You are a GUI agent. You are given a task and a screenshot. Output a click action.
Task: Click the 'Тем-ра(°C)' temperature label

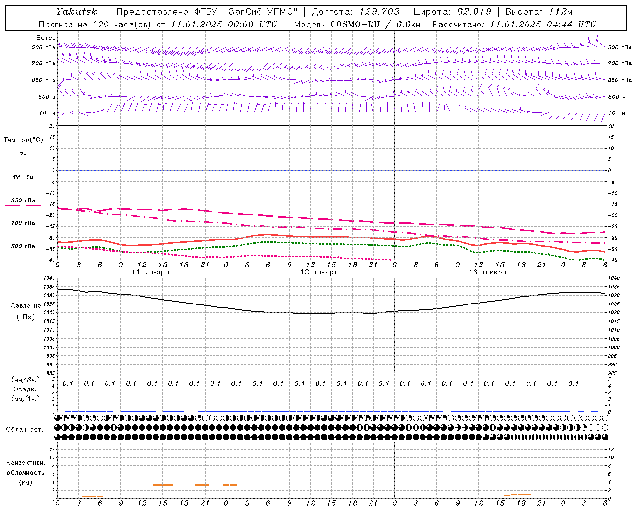tap(23, 140)
